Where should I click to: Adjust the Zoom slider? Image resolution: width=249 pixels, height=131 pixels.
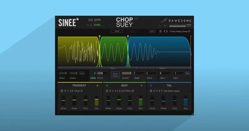click(73, 73)
